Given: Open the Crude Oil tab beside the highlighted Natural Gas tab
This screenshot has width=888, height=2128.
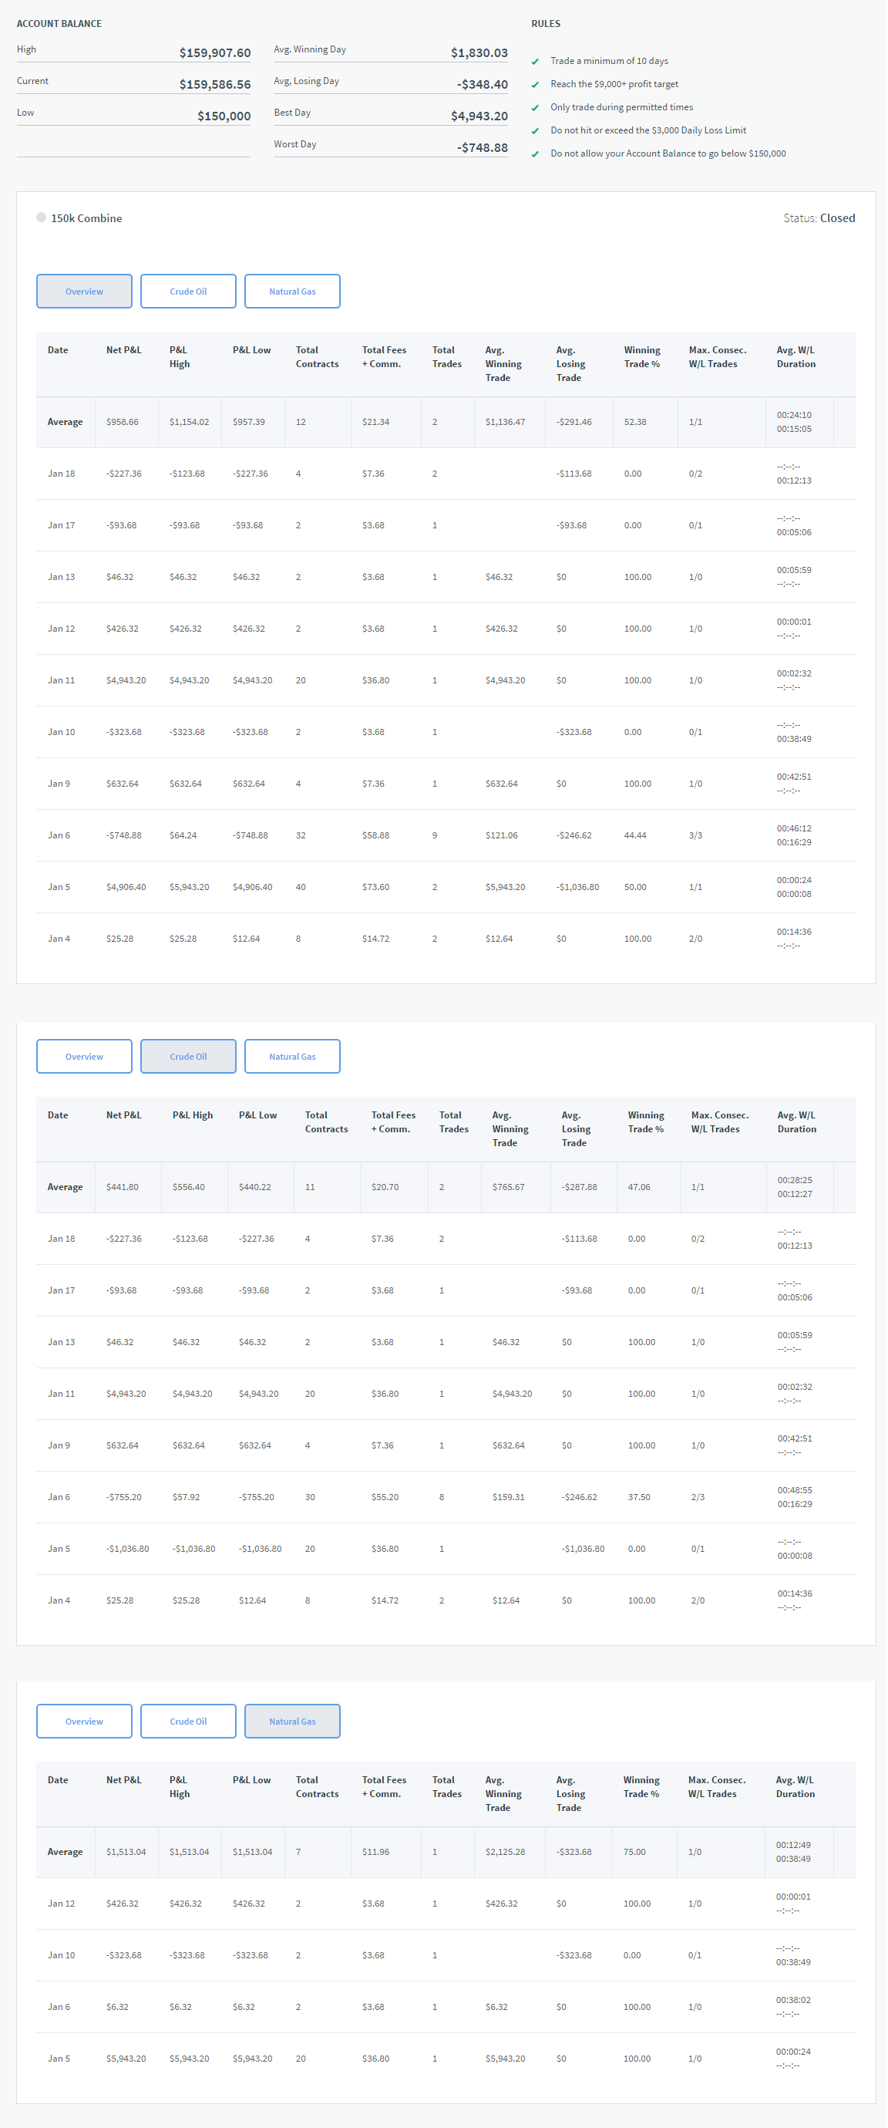Looking at the screenshot, I should pyautogui.click(x=188, y=1722).
